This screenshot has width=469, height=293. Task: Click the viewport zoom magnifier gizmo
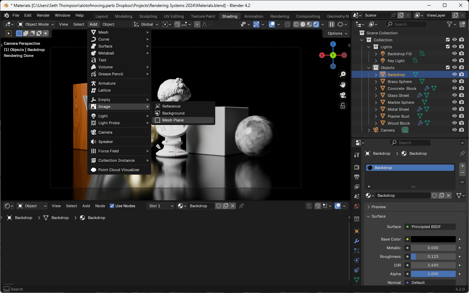tap(343, 74)
